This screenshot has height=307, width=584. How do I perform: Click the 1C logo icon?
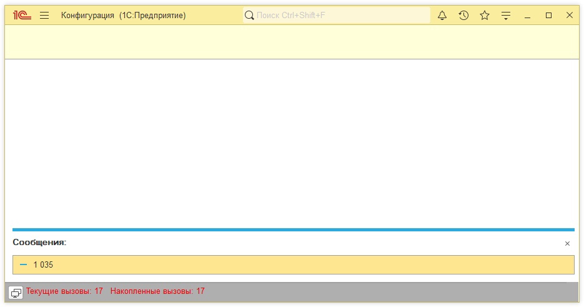click(x=22, y=15)
